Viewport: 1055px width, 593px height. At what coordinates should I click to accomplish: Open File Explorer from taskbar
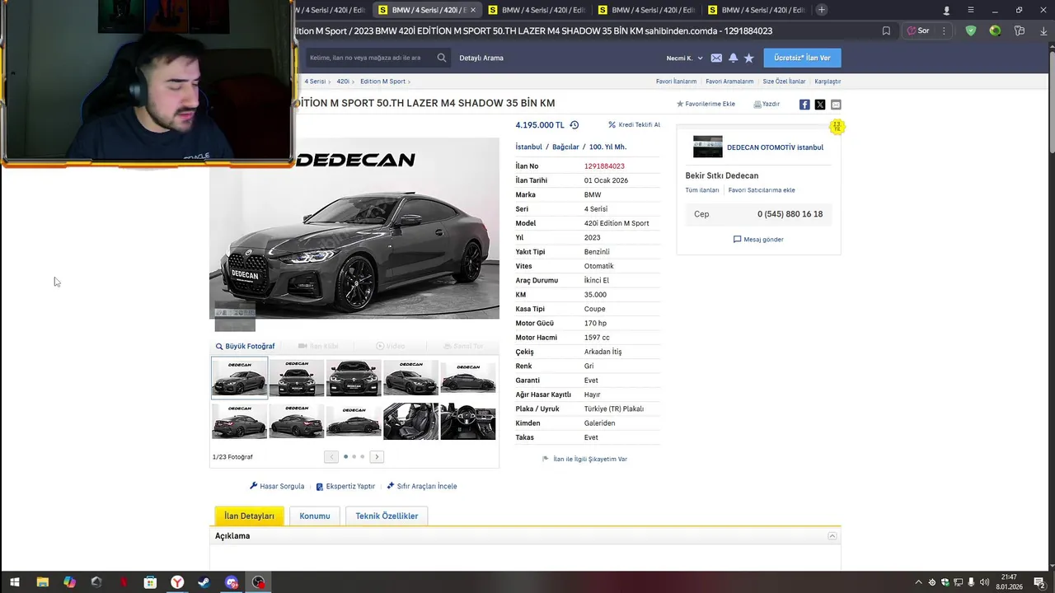42,582
